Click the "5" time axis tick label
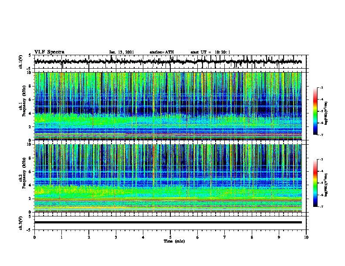The width and height of the screenshot is (345, 266). 170,237
